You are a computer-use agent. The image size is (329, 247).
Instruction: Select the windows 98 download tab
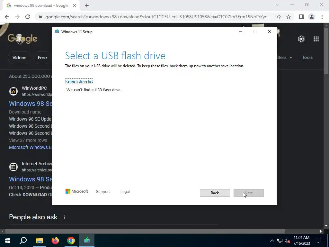point(41,5)
